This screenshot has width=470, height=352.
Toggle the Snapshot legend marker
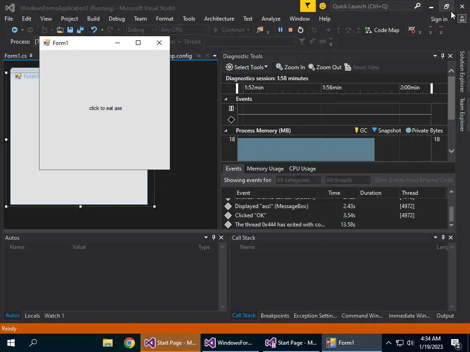pos(386,131)
